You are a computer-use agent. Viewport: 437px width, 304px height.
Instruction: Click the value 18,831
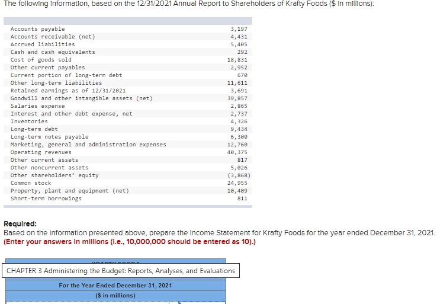click(237, 60)
